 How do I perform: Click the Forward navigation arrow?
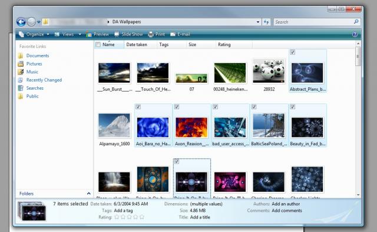[31, 22]
